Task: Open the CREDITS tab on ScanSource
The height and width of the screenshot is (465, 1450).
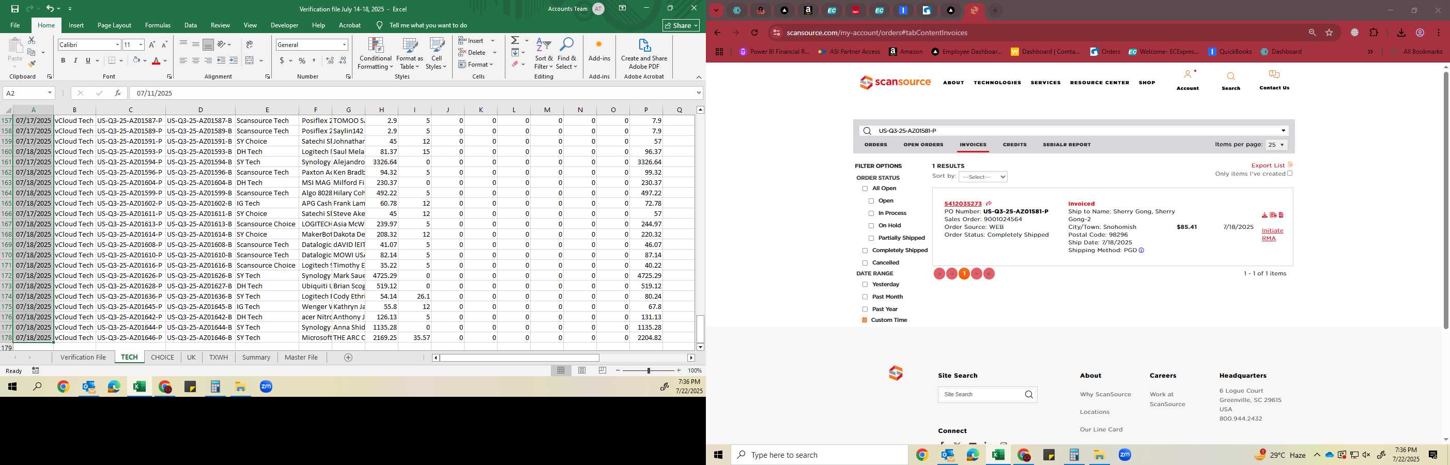Action: (1014, 145)
